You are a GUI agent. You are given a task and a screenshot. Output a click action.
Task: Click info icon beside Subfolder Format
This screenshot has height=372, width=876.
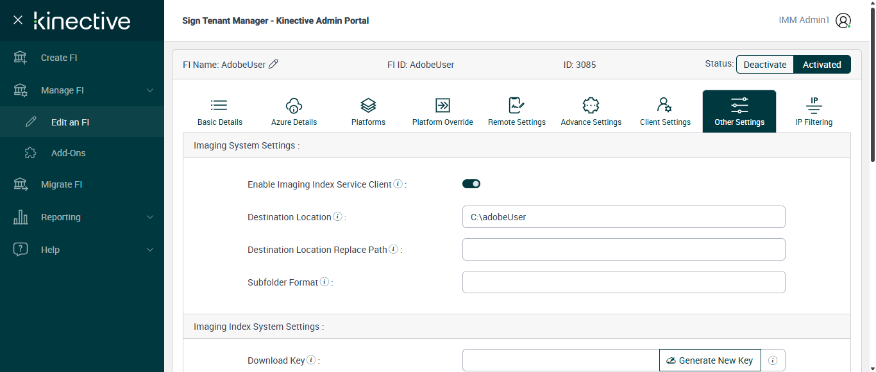[x=324, y=282]
